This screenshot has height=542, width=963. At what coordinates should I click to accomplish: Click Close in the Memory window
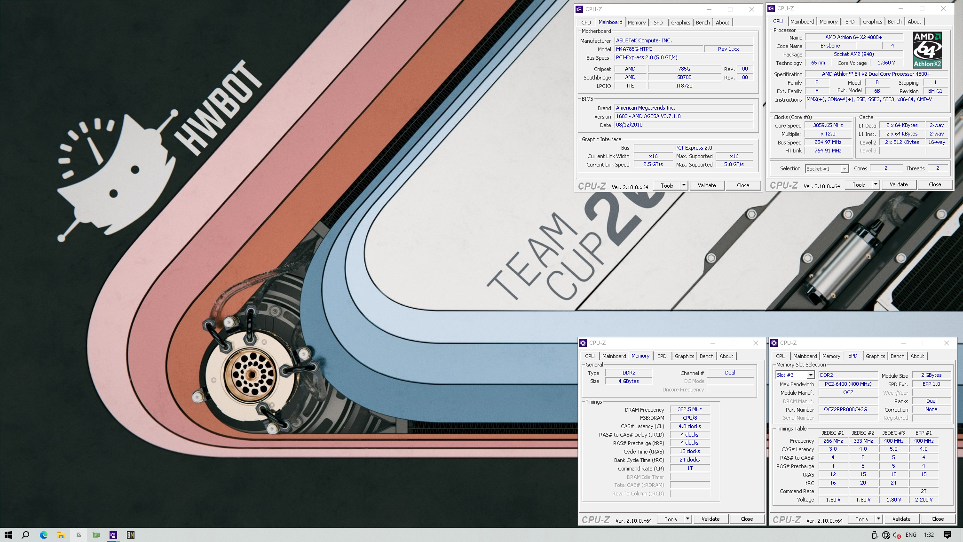coord(747,519)
